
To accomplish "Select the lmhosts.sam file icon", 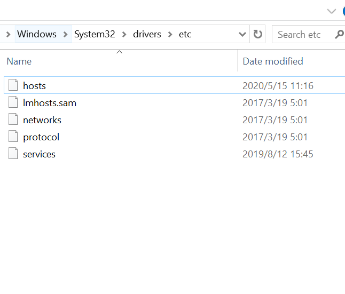I will (x=13, y=102).
